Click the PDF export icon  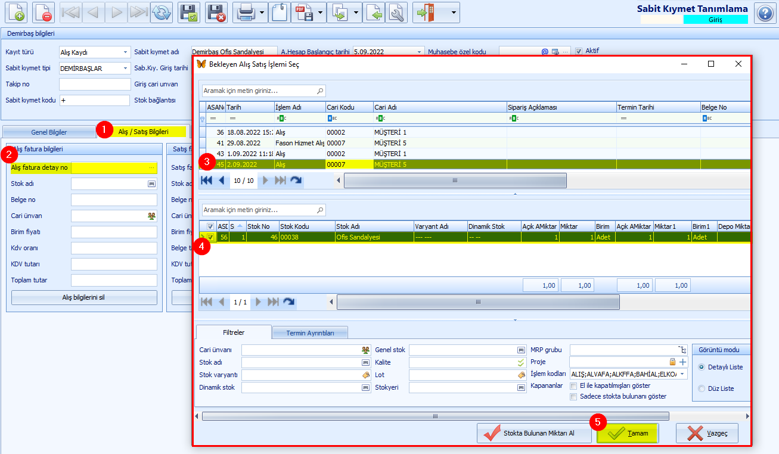pyautogui.click(x=303, y=13)
